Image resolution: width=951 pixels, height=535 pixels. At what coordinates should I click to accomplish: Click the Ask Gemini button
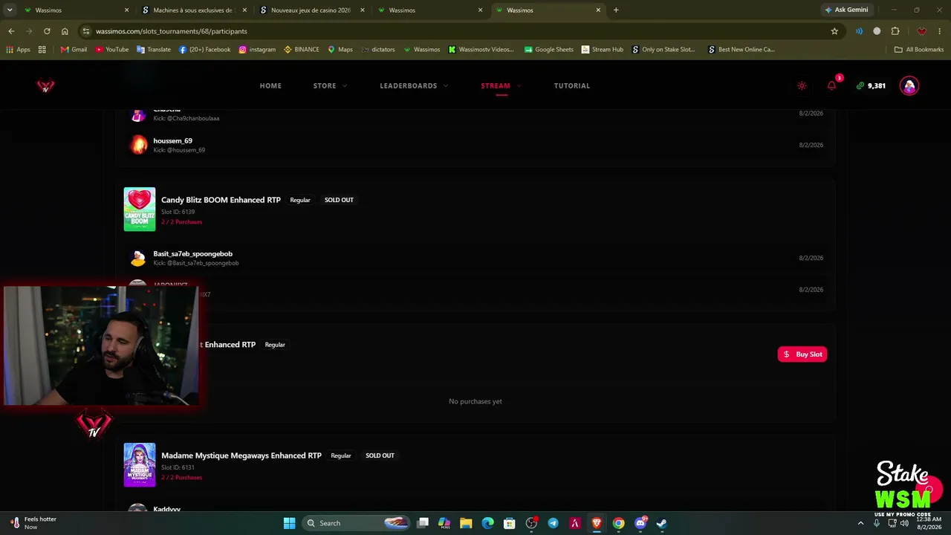tap(845, 10)
